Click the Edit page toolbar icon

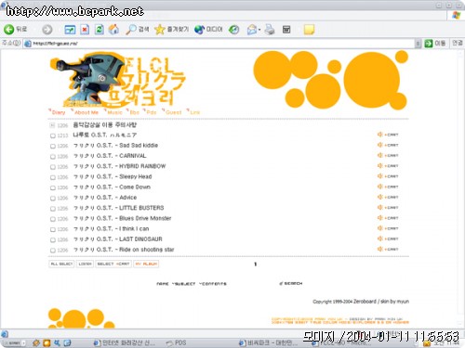click(286, 30)
